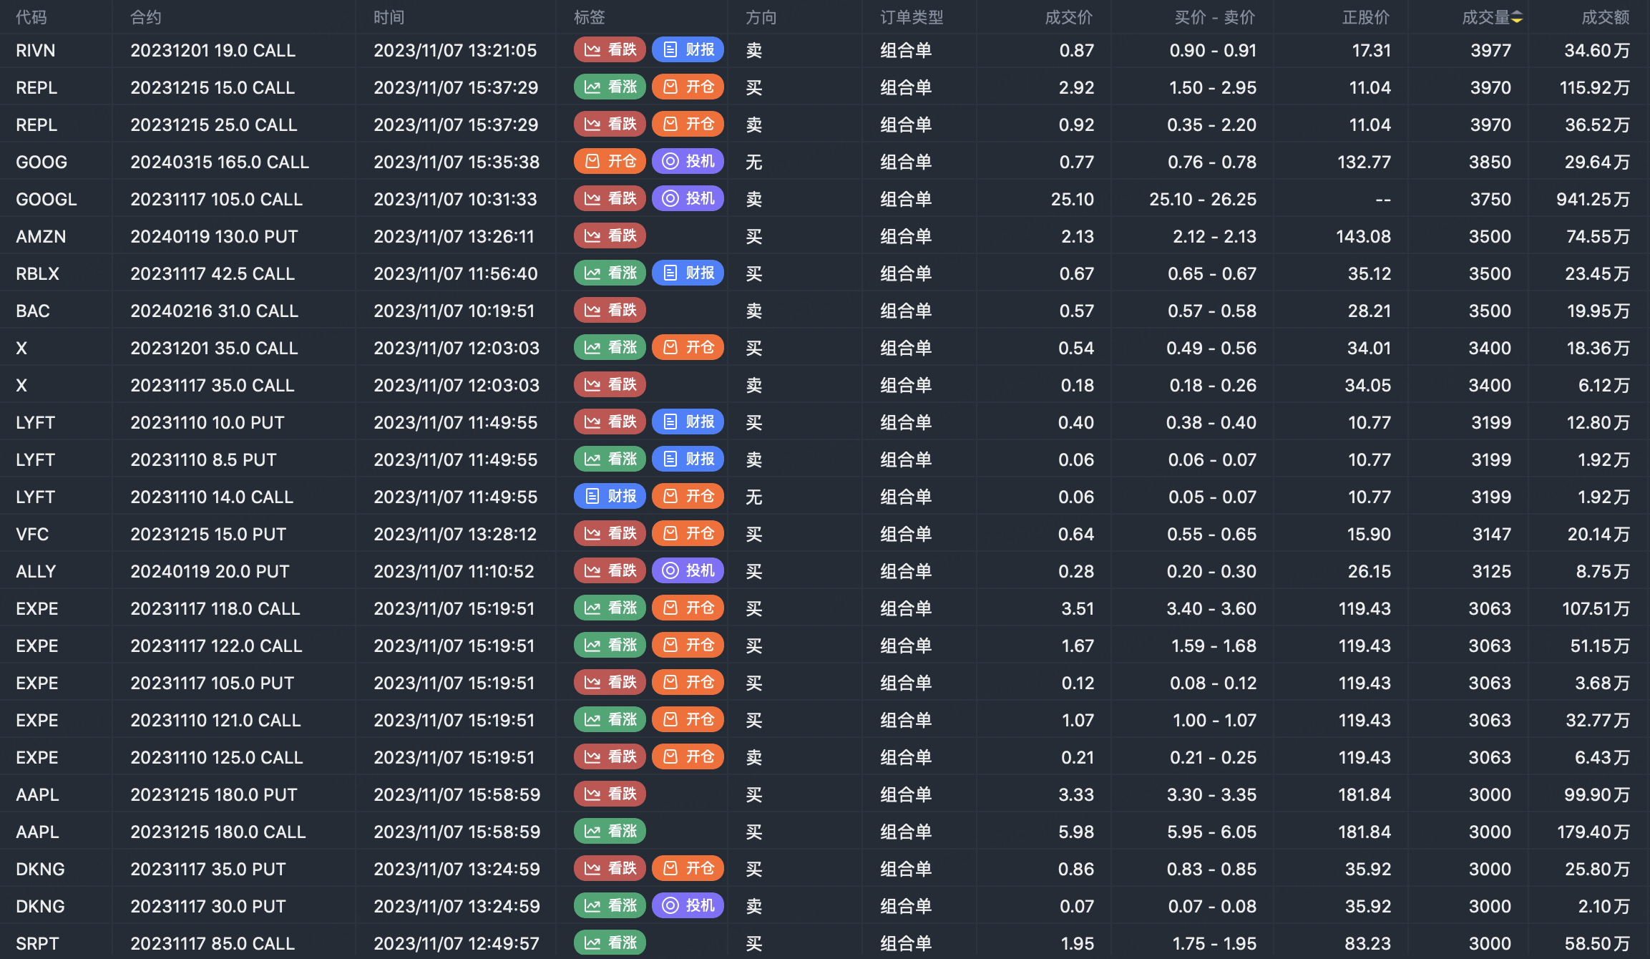Viewport: 1650px width, 959px height.
Task: Click contract 20231215 180.0 PUT
Action: pos(213,795)
